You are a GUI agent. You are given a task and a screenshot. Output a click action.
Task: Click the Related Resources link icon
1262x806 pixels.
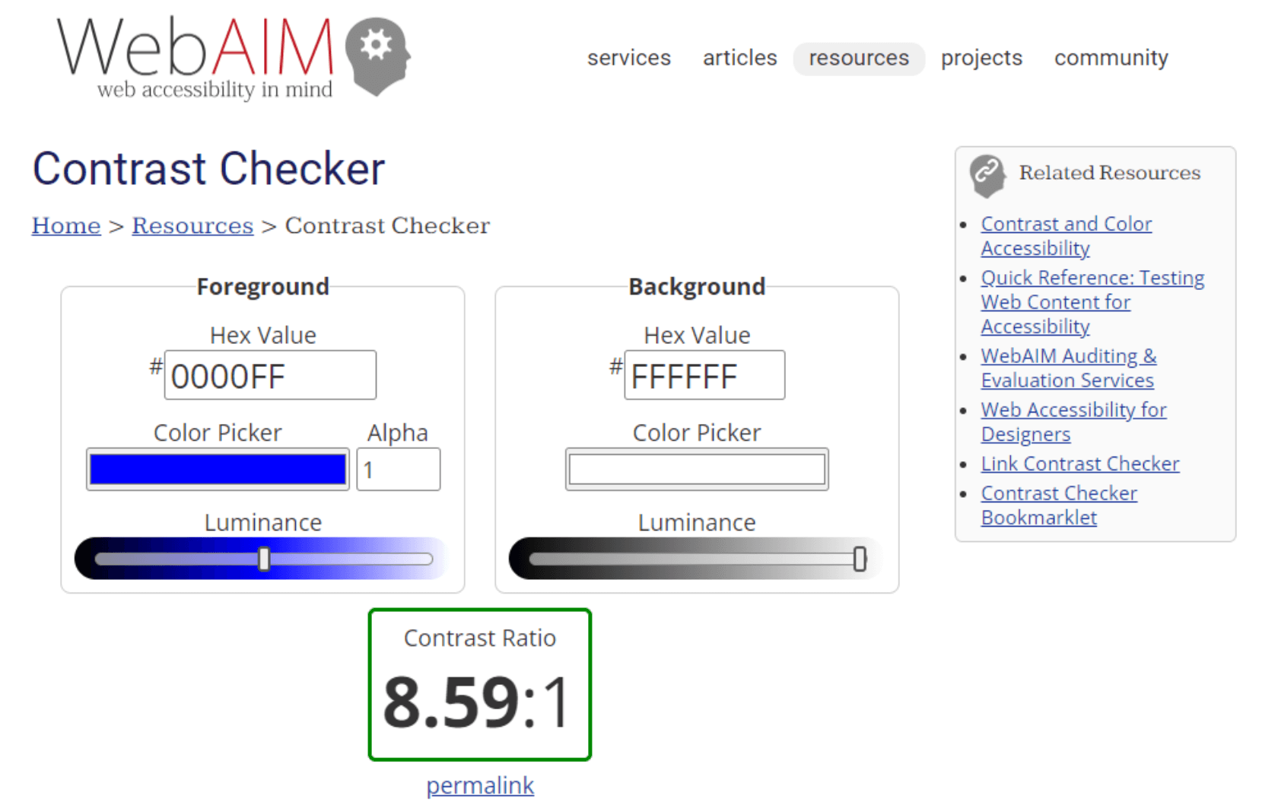[x=987, y=174]
